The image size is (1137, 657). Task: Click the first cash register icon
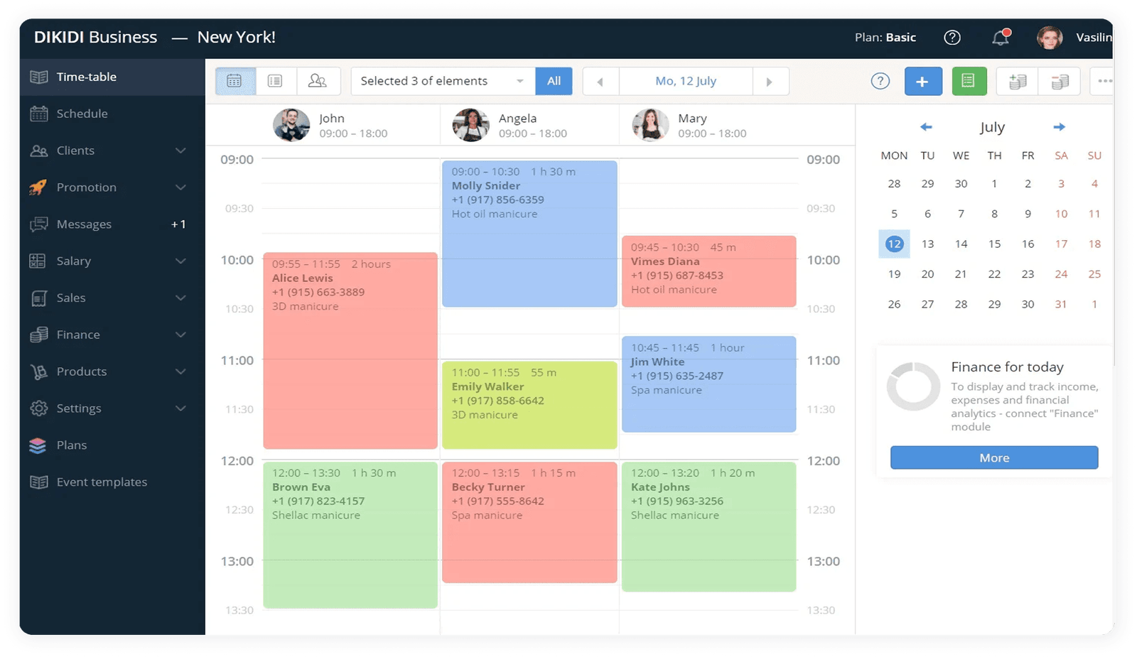(x=1017, y=82)
